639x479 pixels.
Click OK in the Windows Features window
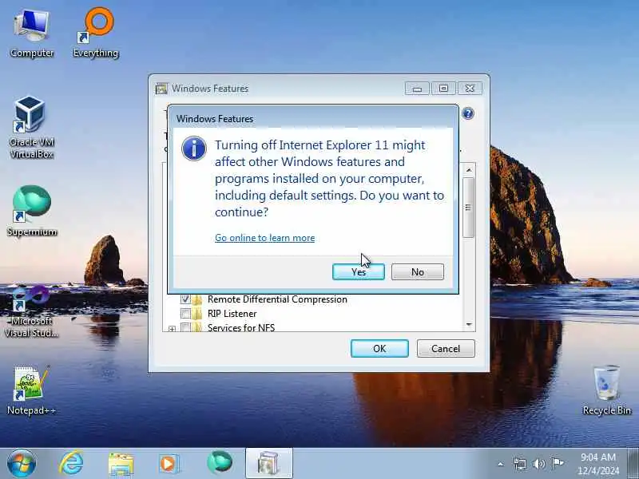click(379, 349)
